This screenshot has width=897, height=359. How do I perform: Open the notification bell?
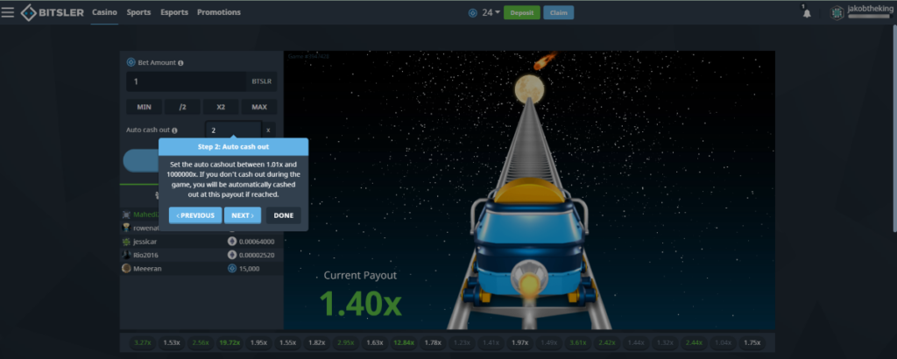807,13
